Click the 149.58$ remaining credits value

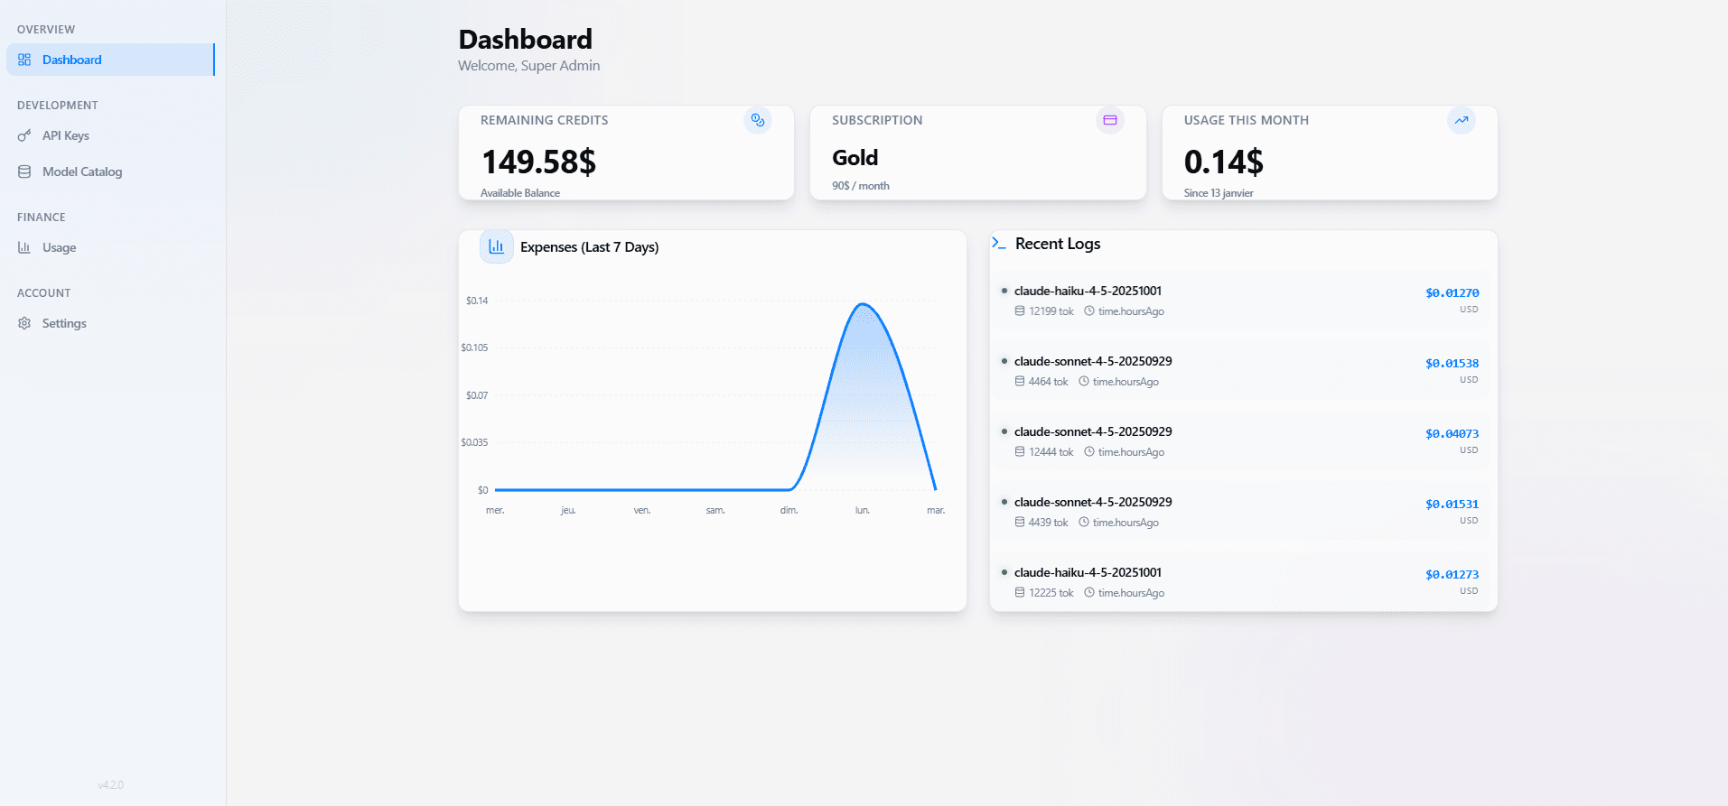(539, 162)
